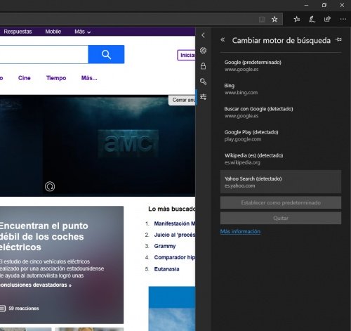Open headline about coches eléctricos
Image resolution: width=351 pixels, height=331 pixels.
click(44, 236)
